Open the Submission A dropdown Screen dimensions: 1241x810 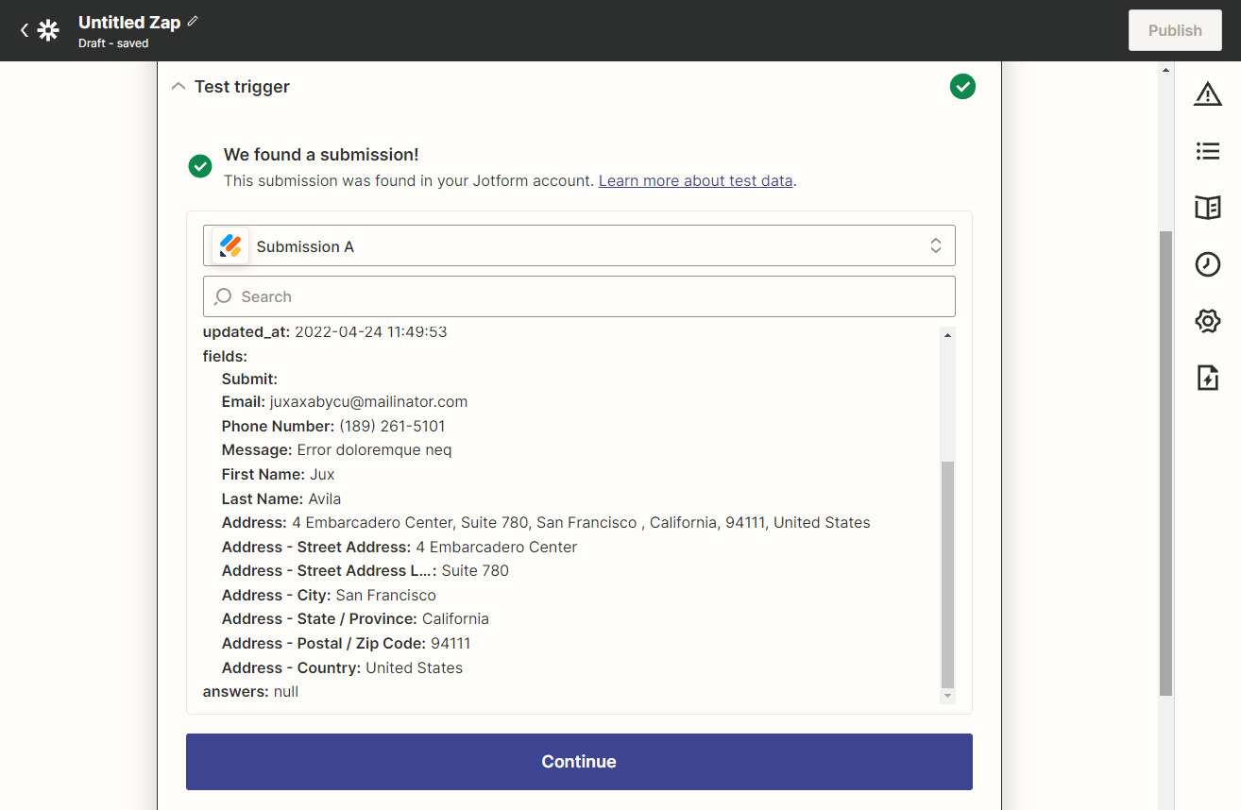(x=578, y=245)
